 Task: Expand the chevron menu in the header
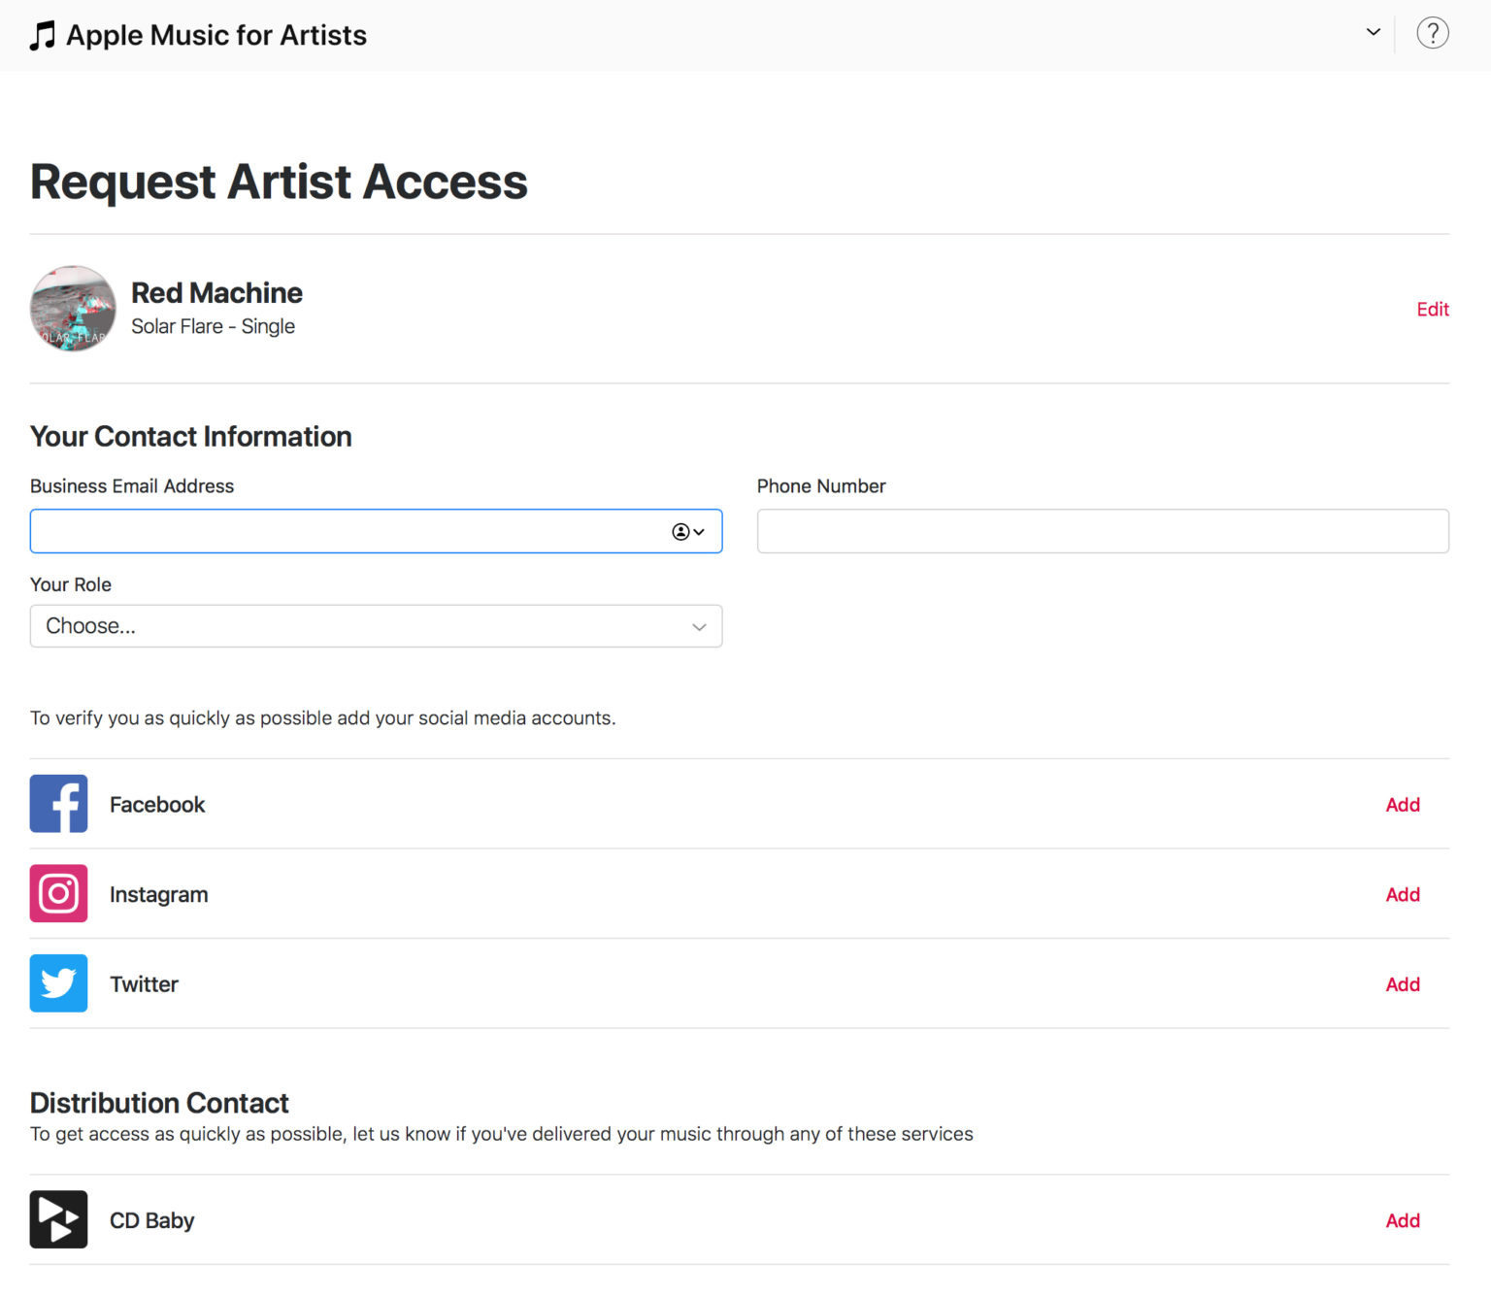1372,32
